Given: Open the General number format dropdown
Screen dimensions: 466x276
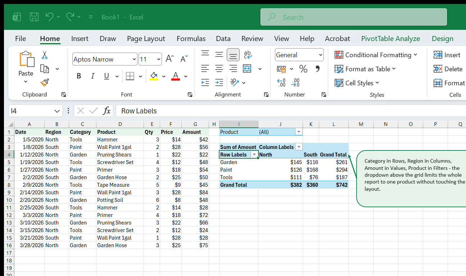Looking at the screenshot, I should [x=321, y=55].
